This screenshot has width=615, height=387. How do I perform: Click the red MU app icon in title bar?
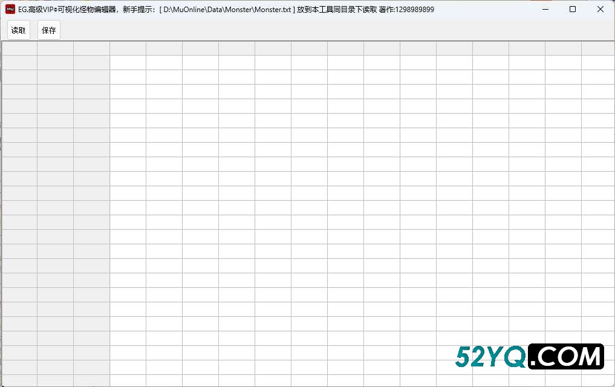click(10, 9)
